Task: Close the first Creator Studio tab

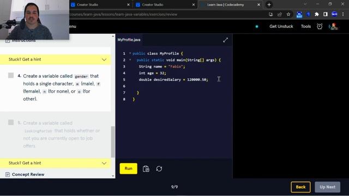Action: (128, 5)
